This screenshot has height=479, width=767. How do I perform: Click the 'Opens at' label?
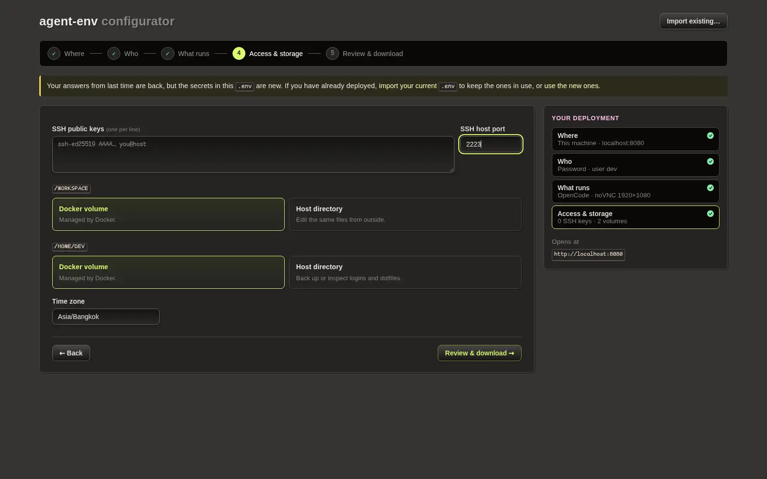click(x=565, y=242)
